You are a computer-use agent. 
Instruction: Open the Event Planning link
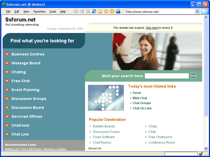[25, 90]
